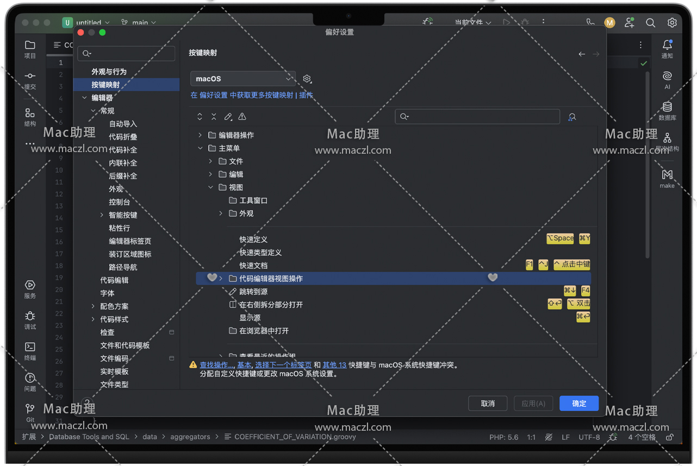Click the phone call icon in title bar
Viewport: 697px width, 466px height.
point(590,23)
